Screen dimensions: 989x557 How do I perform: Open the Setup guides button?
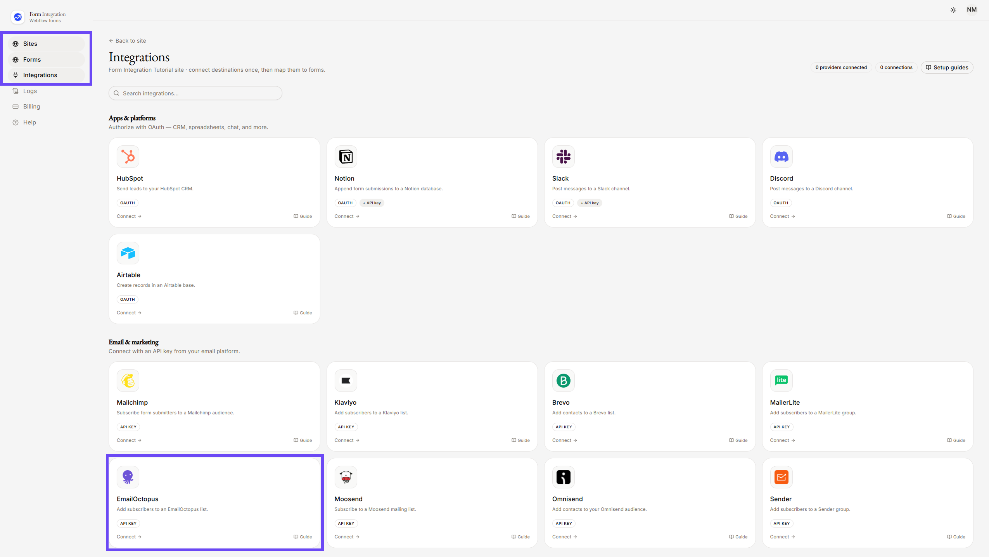[x=947, y=67]
